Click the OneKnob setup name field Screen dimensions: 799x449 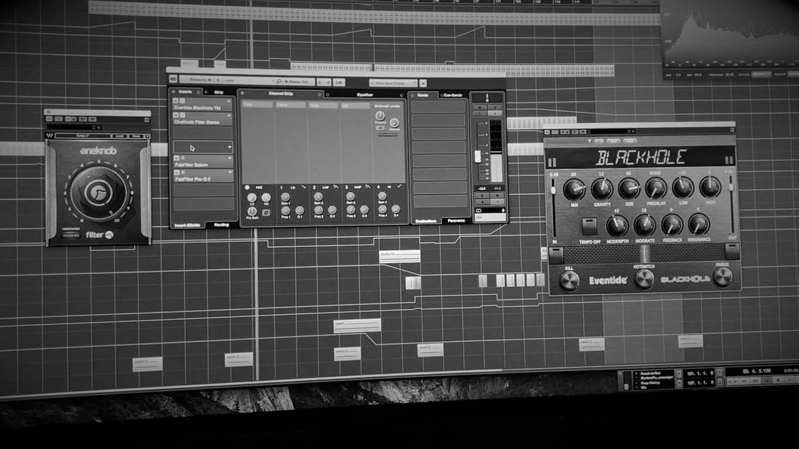point(83,136)
